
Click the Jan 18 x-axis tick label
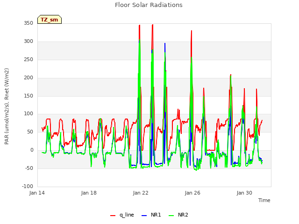coord(89,193)
